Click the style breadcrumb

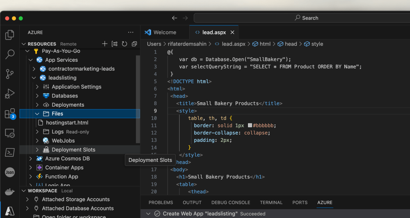click(x=314, y=44)
